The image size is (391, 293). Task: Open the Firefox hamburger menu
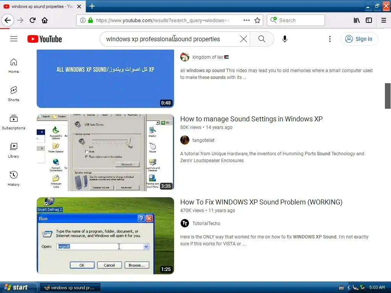click(x=384, y=21)
